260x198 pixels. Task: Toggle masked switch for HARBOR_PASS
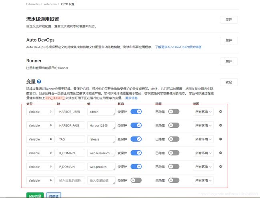tap(174, 125)
